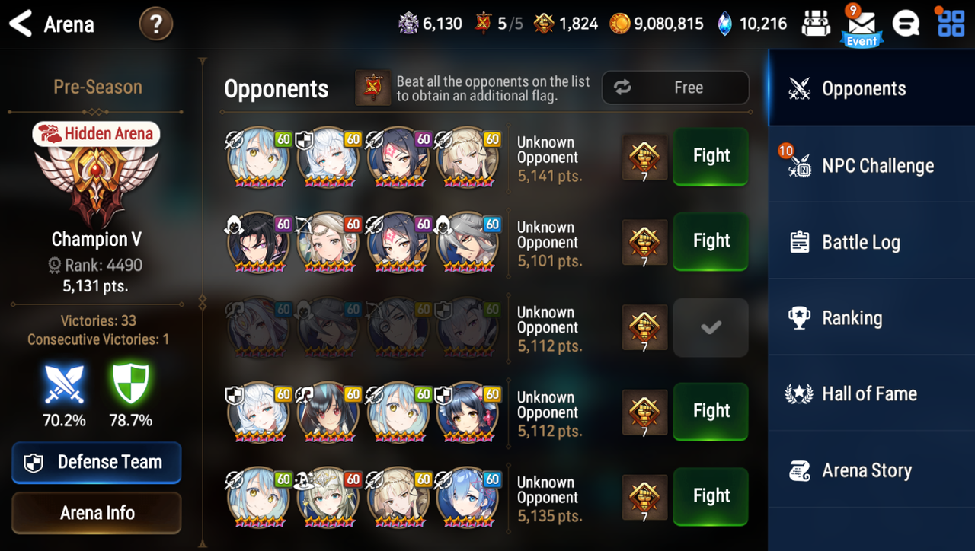Open the Event mail inbox icon
This screenshot has width=975, height=551.
pos(862,26)
